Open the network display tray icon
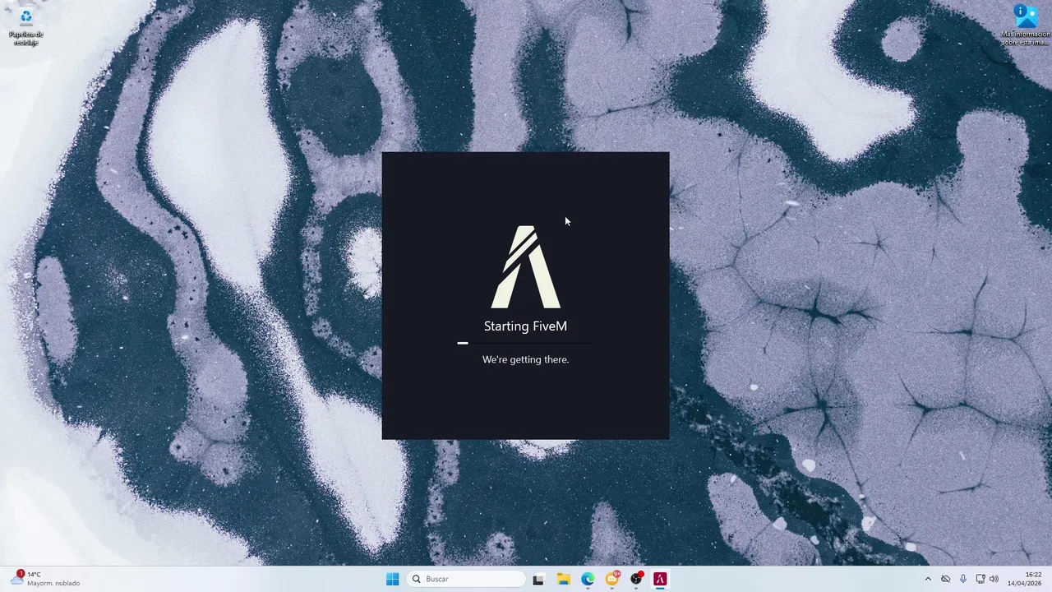Screen dimensions: 1052x592 pos(980,579)
